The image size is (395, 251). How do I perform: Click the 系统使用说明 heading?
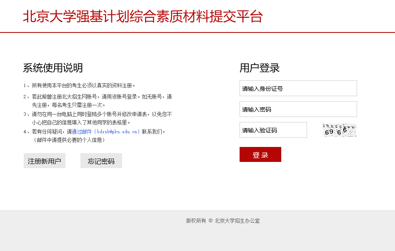coord(53,68)
